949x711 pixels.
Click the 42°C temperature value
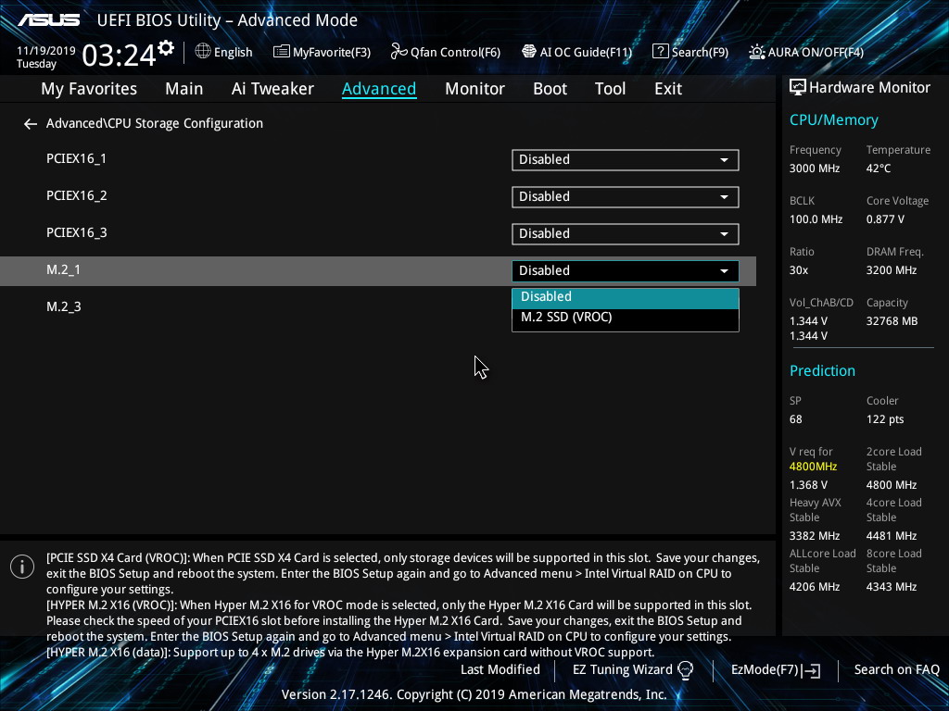coord(879,168)
